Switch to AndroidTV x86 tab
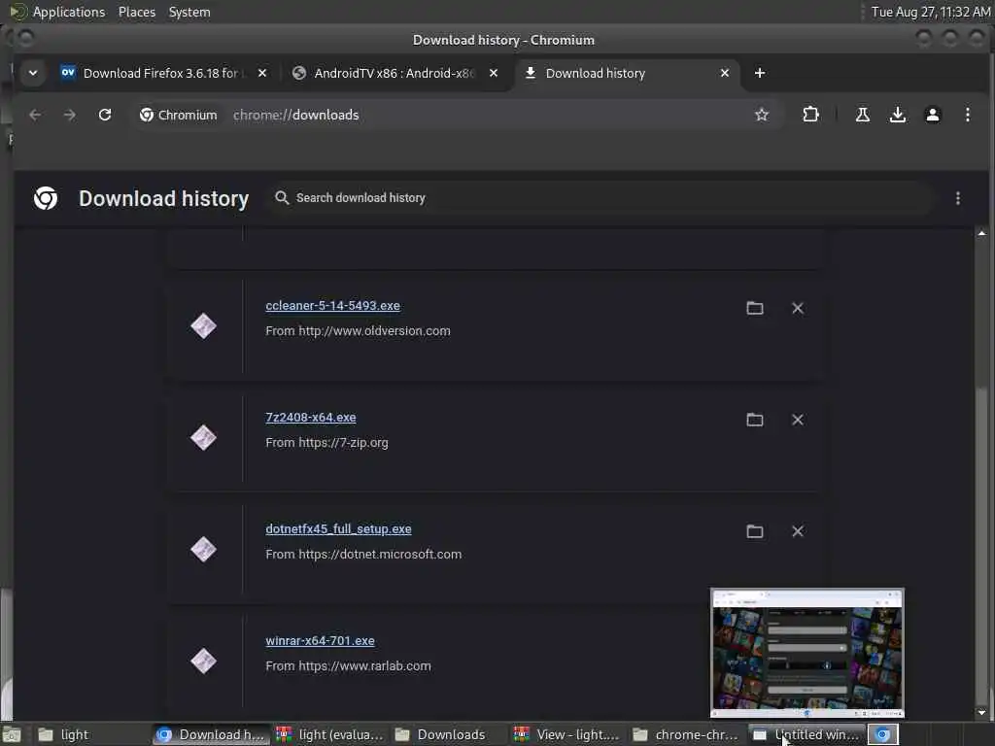Viewport: 995px width, 746px height. (395, 73)
